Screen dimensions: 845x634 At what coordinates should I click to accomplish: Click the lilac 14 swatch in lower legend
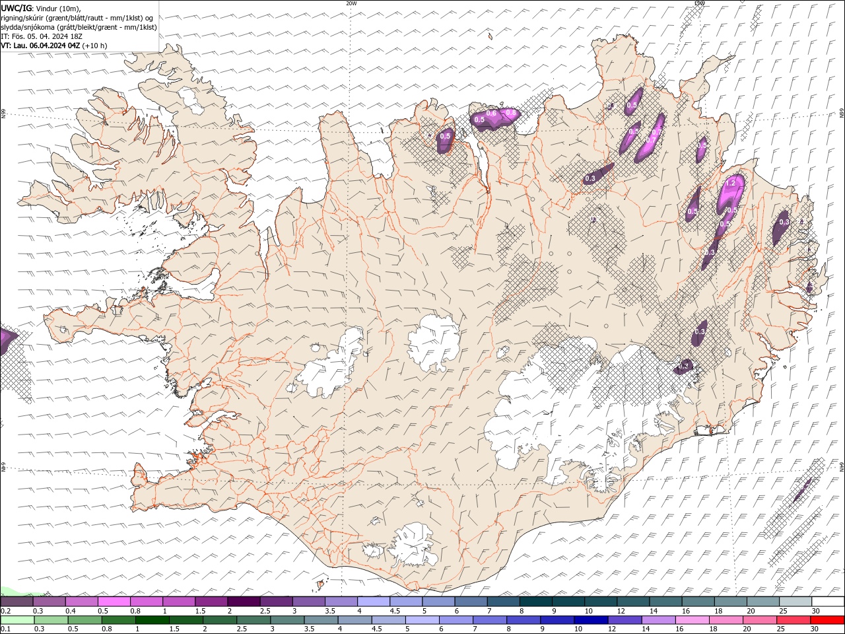point(659,620)
